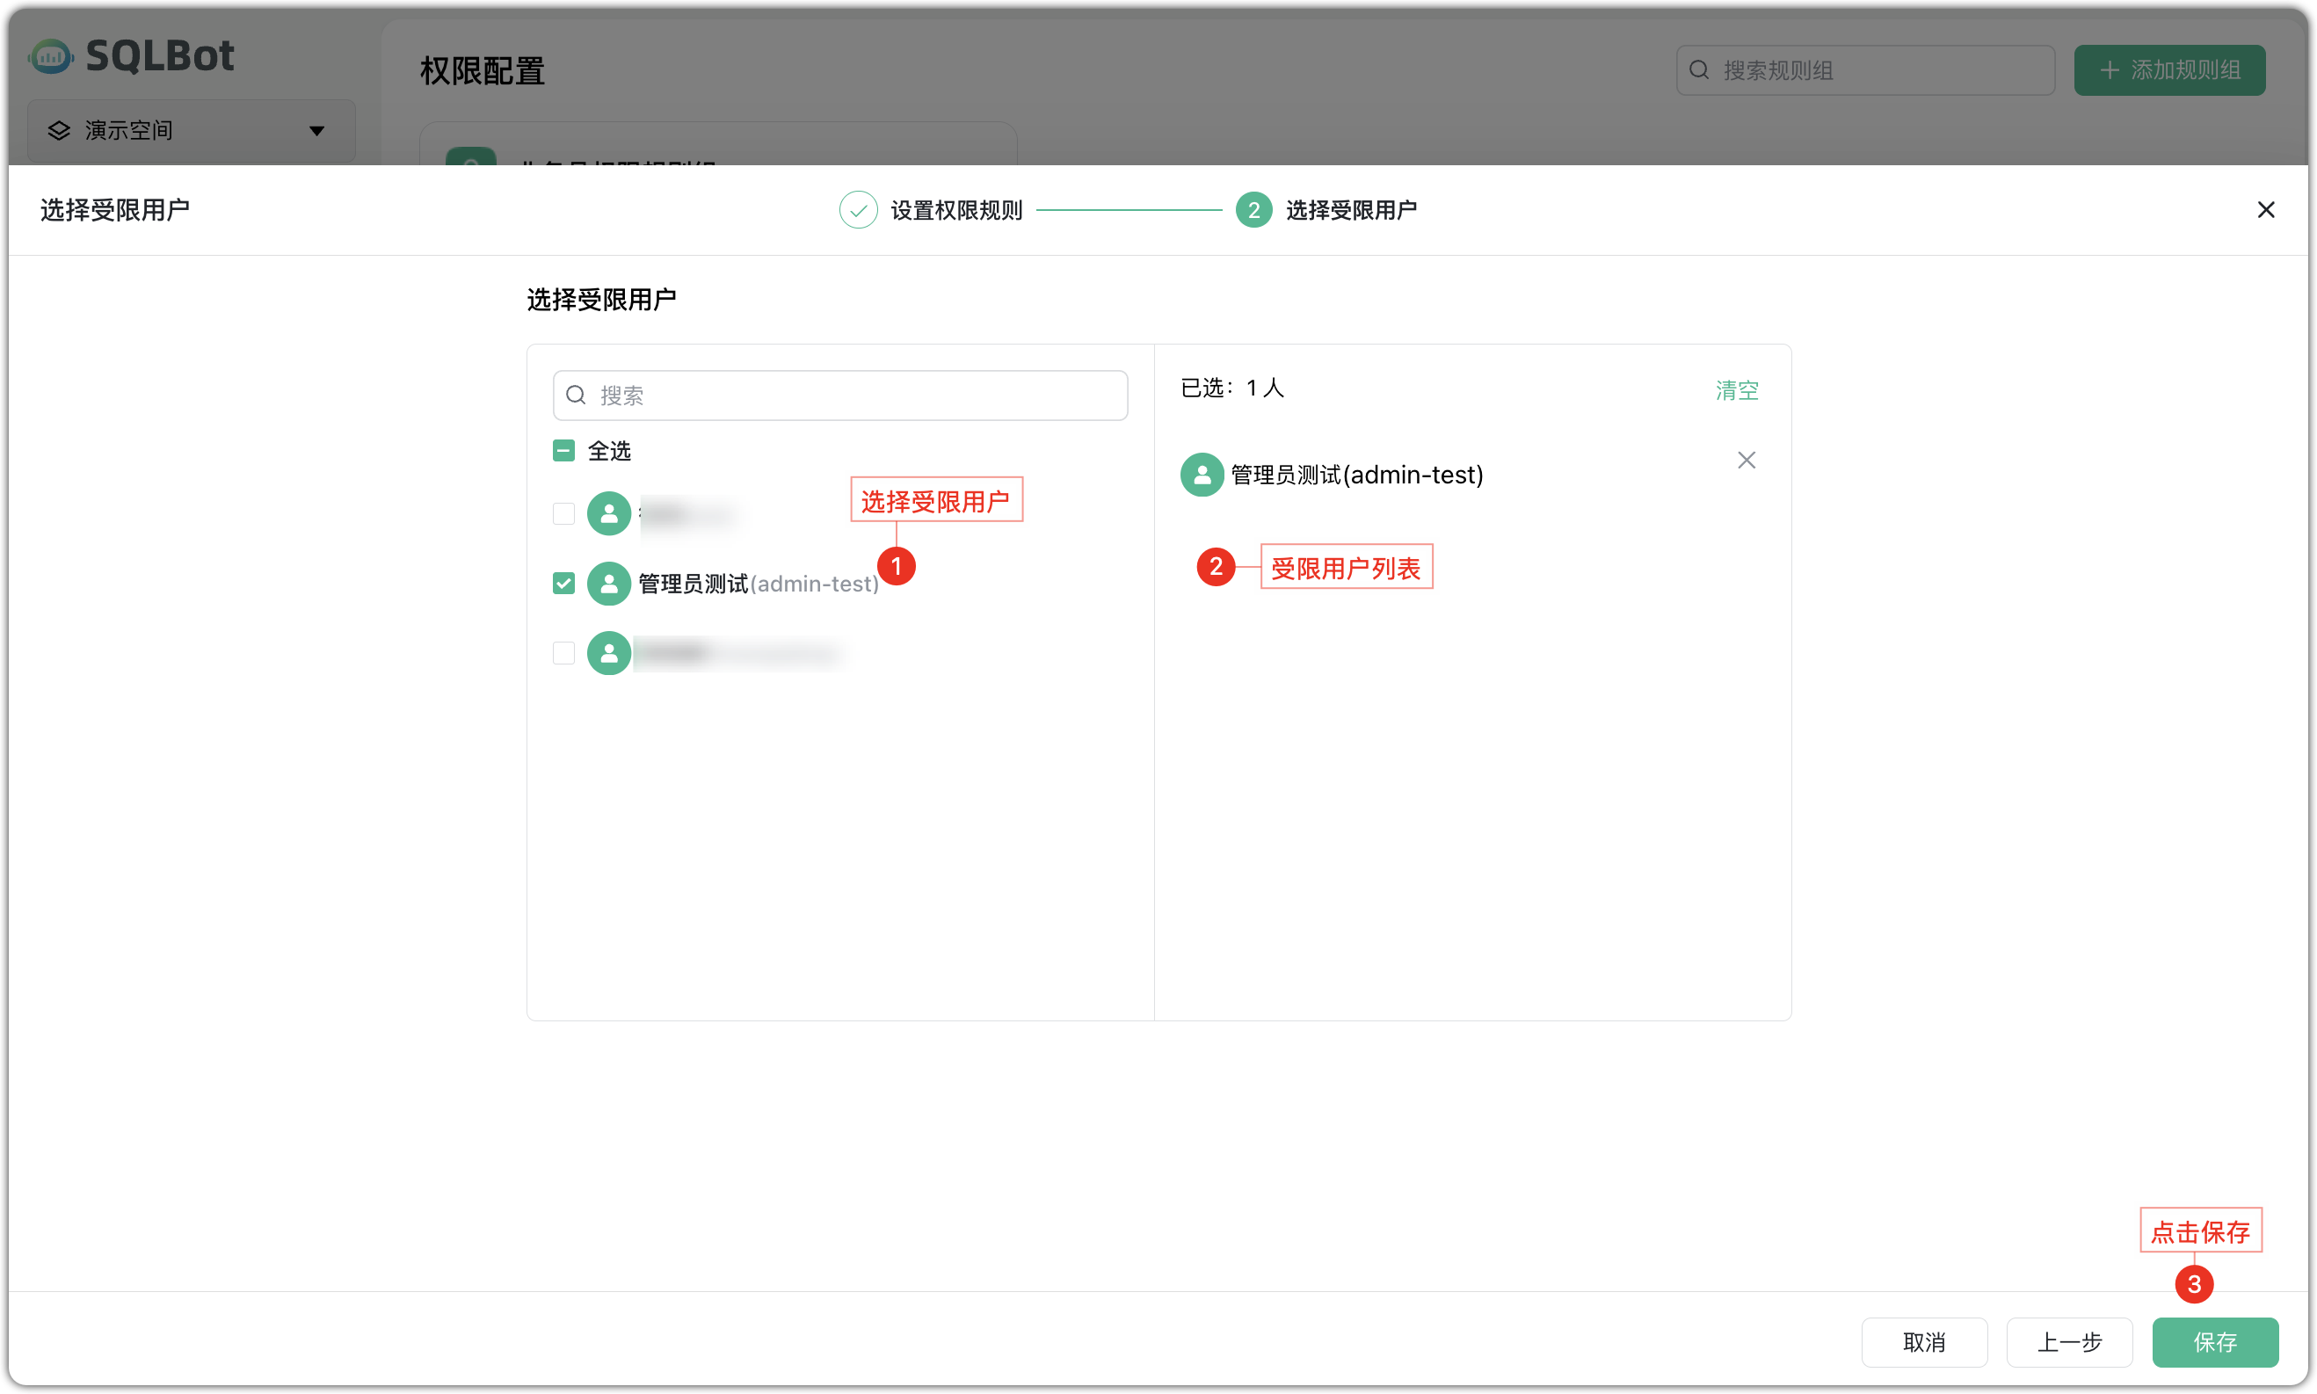Click the 清空 clear link
This screenshot has height=1394, width=2317.
[1736, 388]
